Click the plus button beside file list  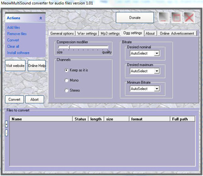pos(6,124)
